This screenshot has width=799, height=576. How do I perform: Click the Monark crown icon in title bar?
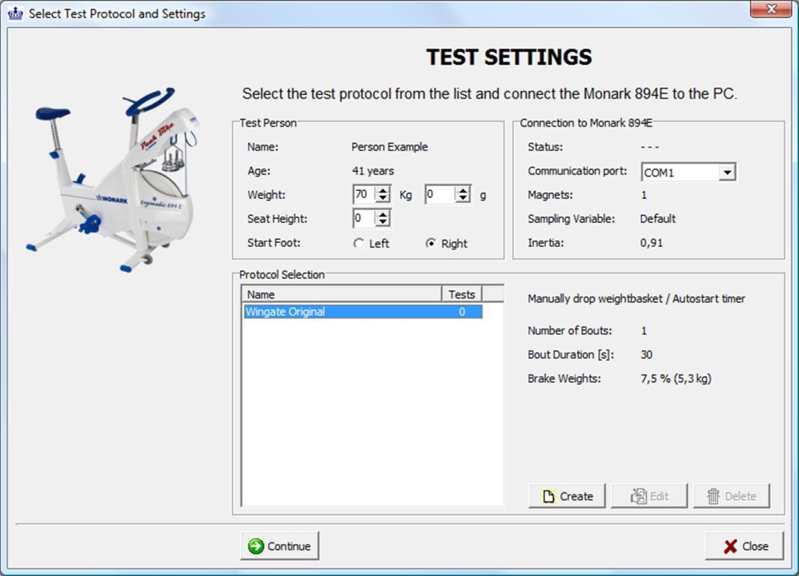(x=15, y=13)
